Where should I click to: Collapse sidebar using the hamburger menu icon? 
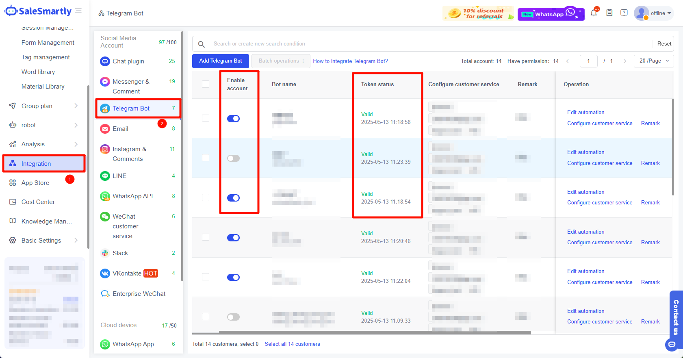(78, 11)
